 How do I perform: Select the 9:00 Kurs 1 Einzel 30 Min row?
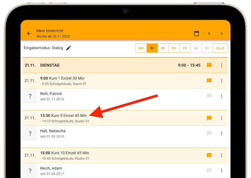[x=125, y=81]
